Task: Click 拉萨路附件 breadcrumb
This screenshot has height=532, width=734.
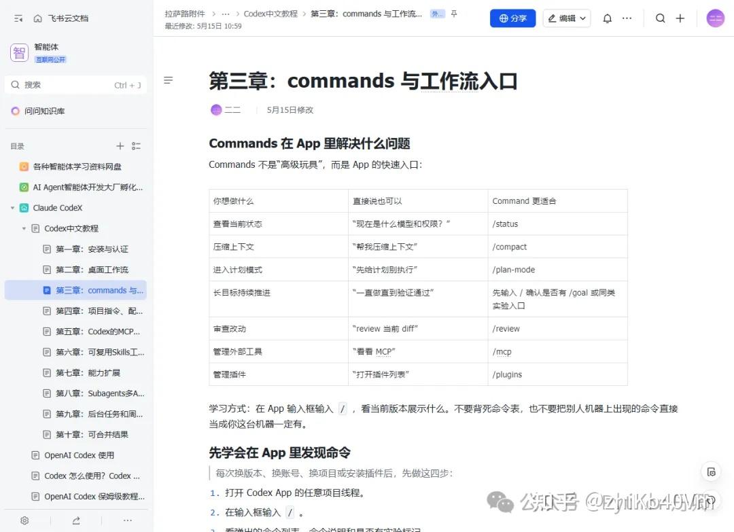Action: pyautogui.click(x=184, y=14)
